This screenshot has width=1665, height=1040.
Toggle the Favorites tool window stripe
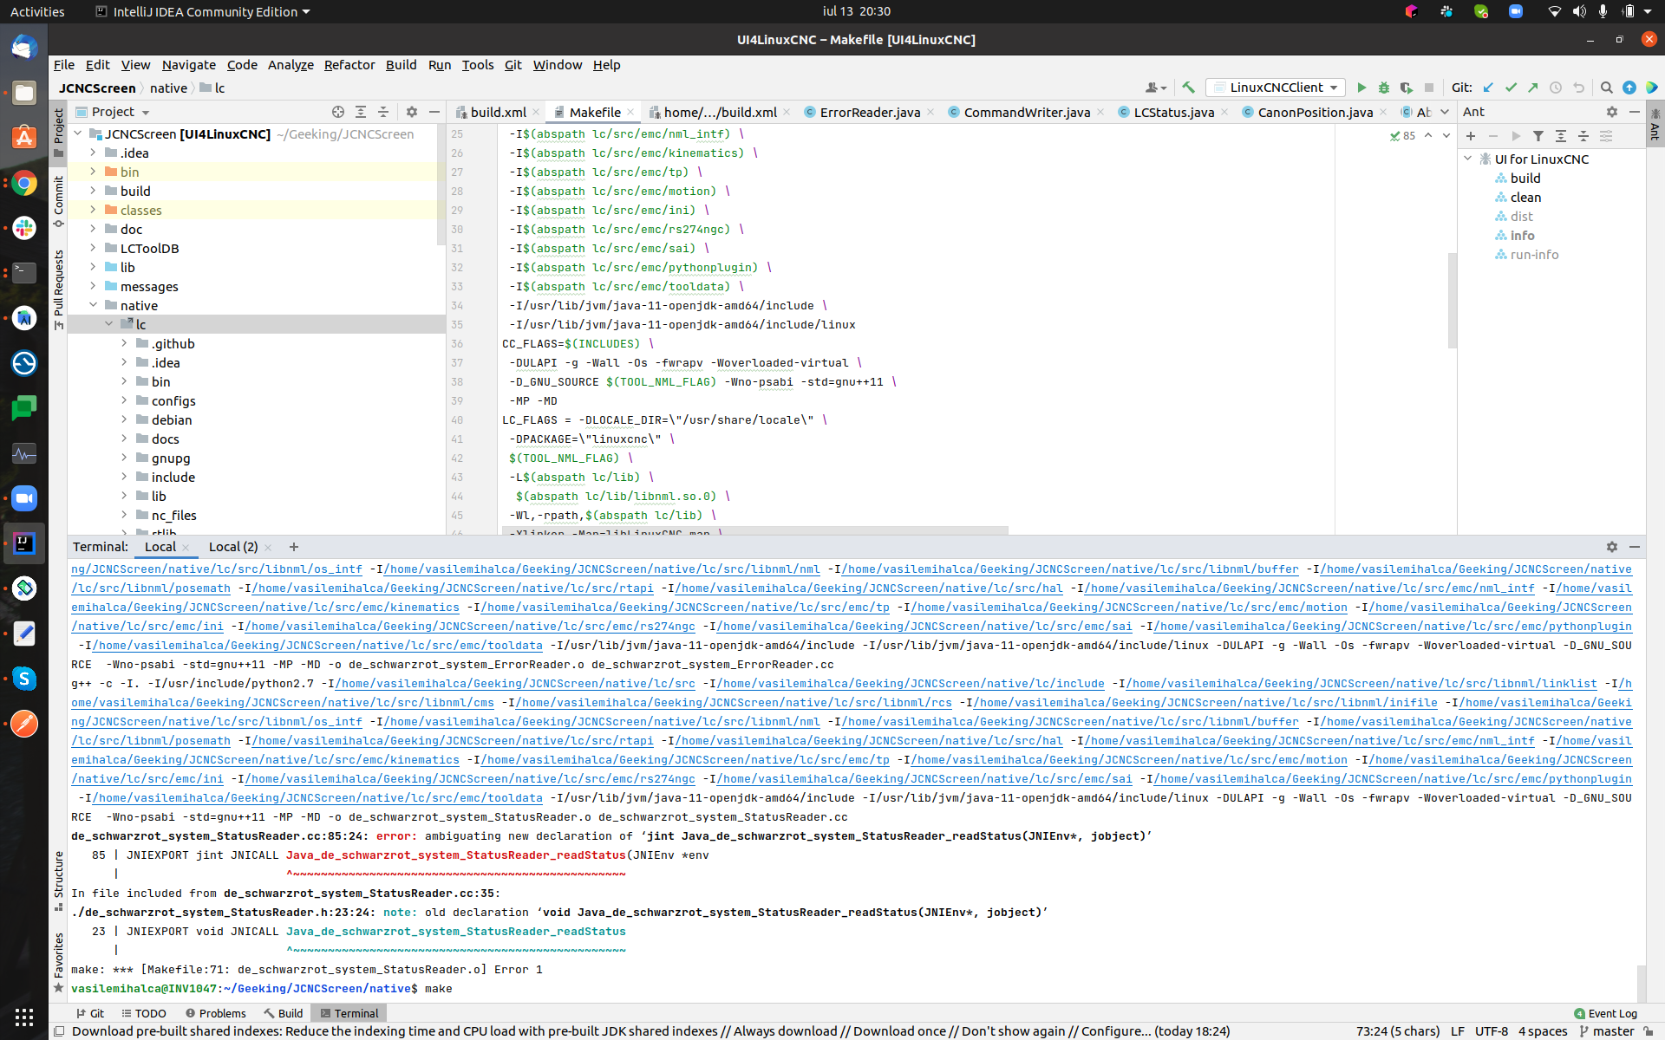[58, 961]
